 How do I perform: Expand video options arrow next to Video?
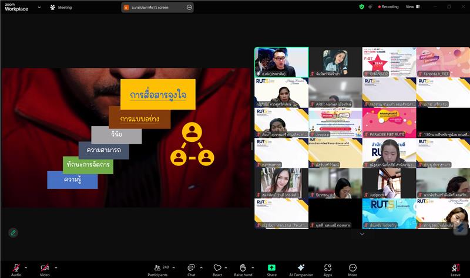pos(56,267)
